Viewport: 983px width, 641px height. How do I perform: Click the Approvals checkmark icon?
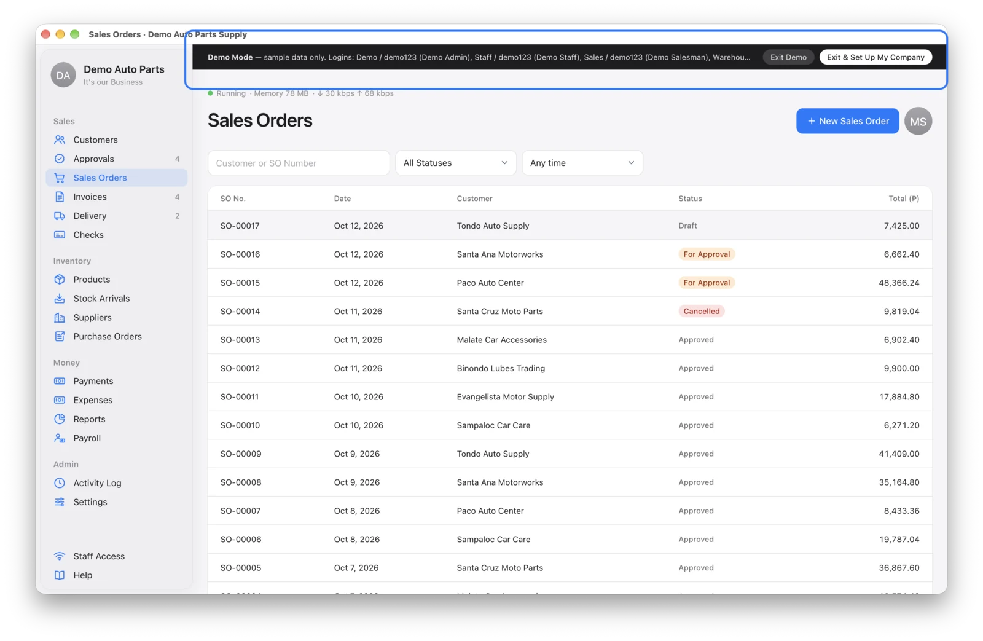(60, 159)
